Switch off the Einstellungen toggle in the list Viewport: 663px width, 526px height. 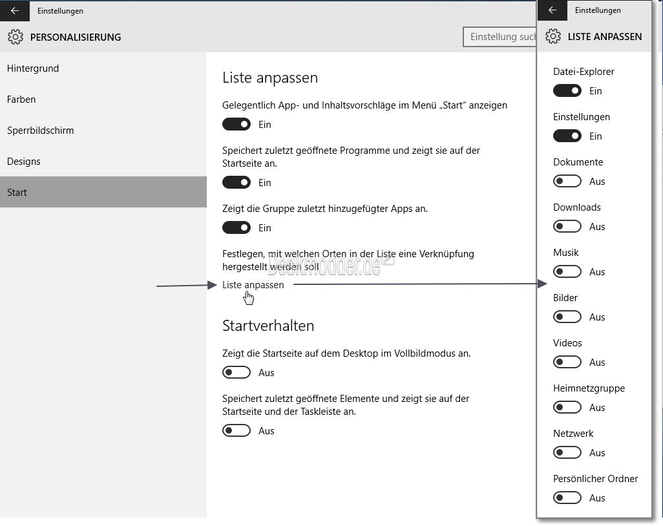(567, 136)
